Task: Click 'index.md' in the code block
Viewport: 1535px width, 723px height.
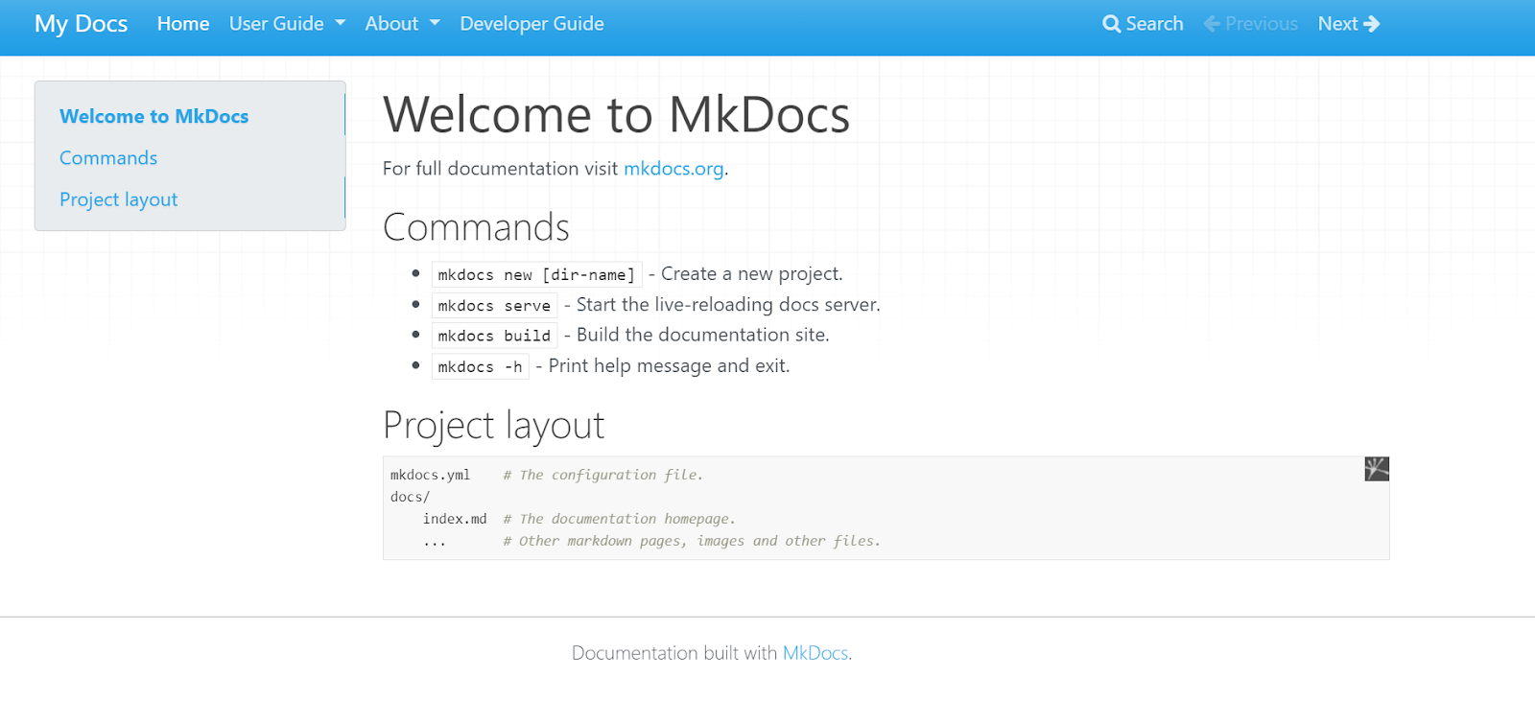Action: click(x=455, y=519)
